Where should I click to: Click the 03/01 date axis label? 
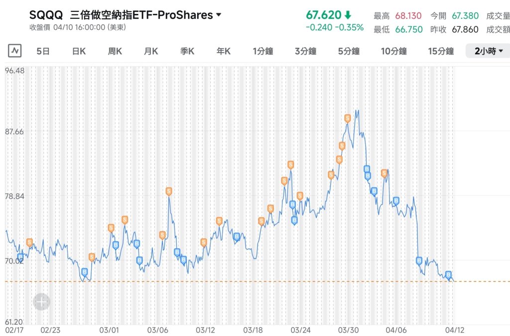tap(109, 330)
